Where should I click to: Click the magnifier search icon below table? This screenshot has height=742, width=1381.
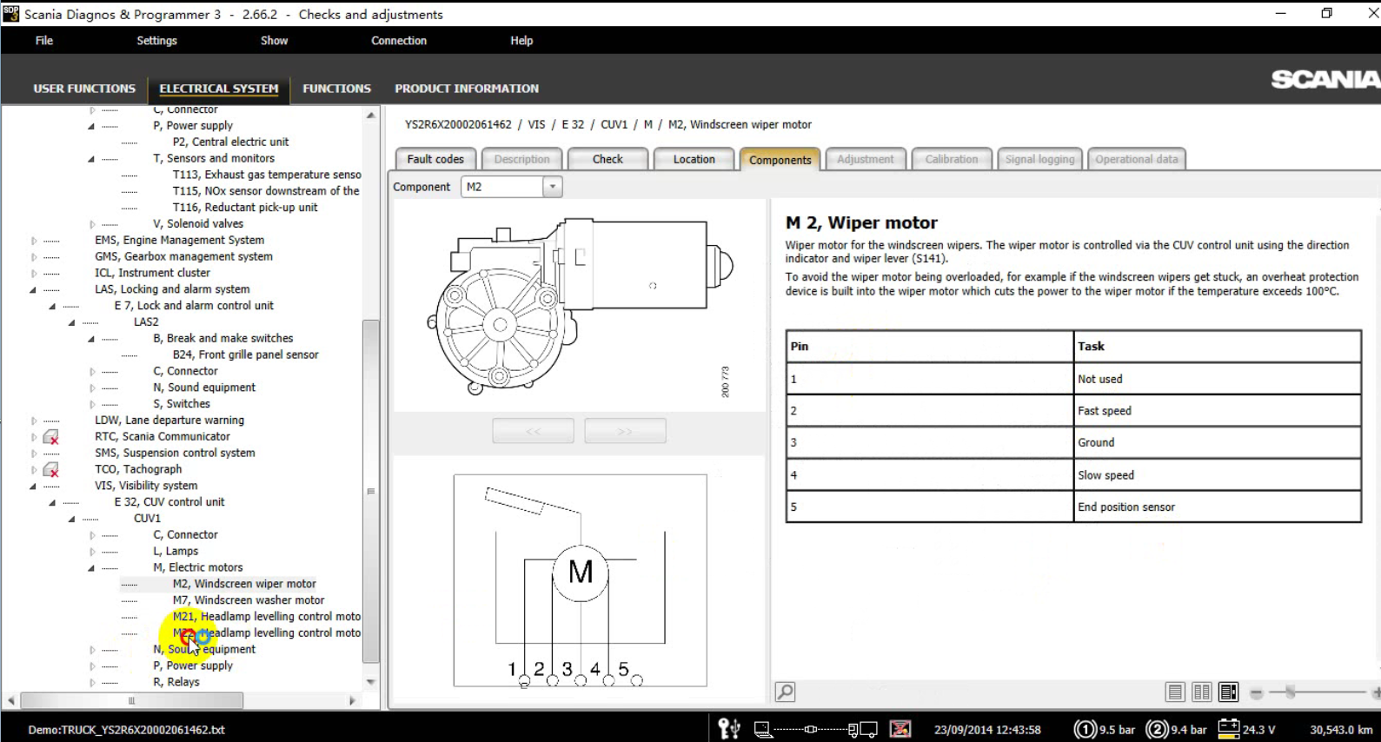click(x=785, y=692)
